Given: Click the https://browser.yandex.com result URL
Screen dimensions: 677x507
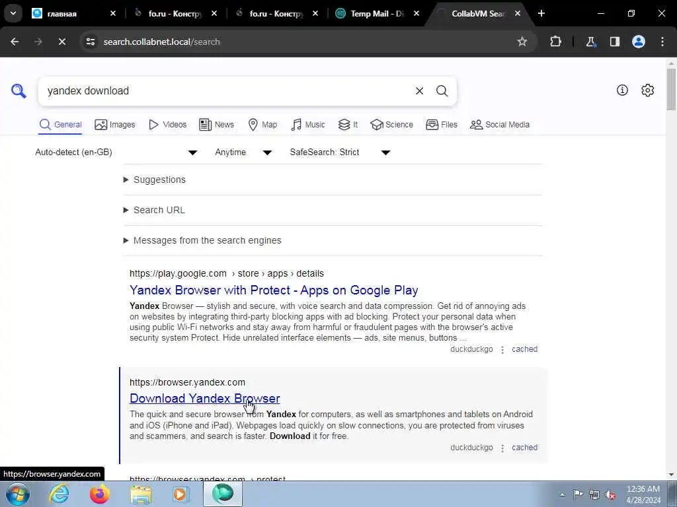Looking at the screenshot, I should (x=187, y=382).
